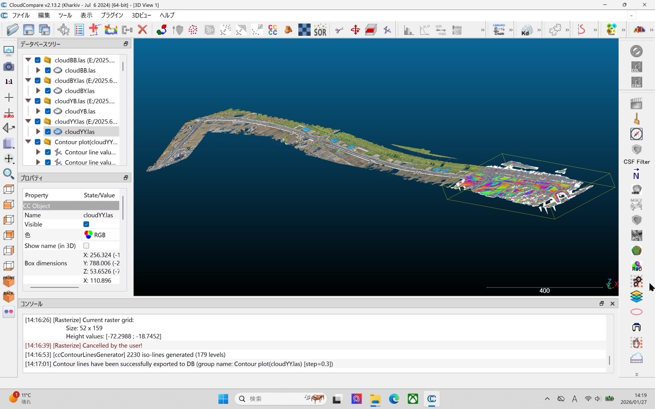Toggle the Visible property checkbox

[x=86, y=224]
